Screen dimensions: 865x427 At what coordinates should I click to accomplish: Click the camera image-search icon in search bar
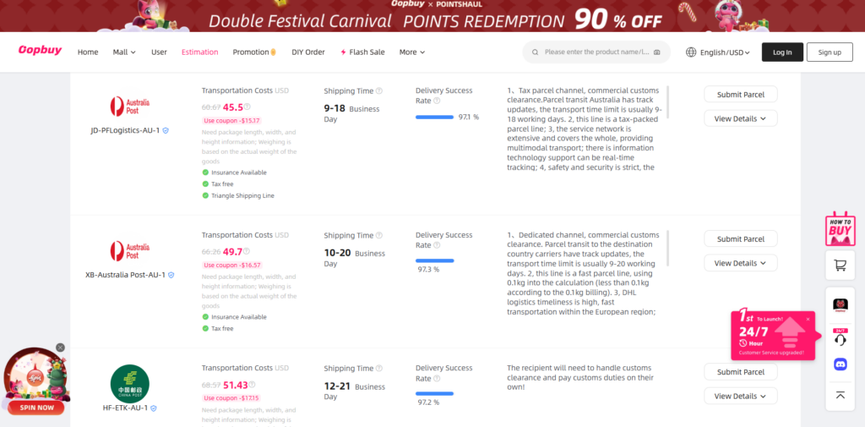tap(657, 52)
